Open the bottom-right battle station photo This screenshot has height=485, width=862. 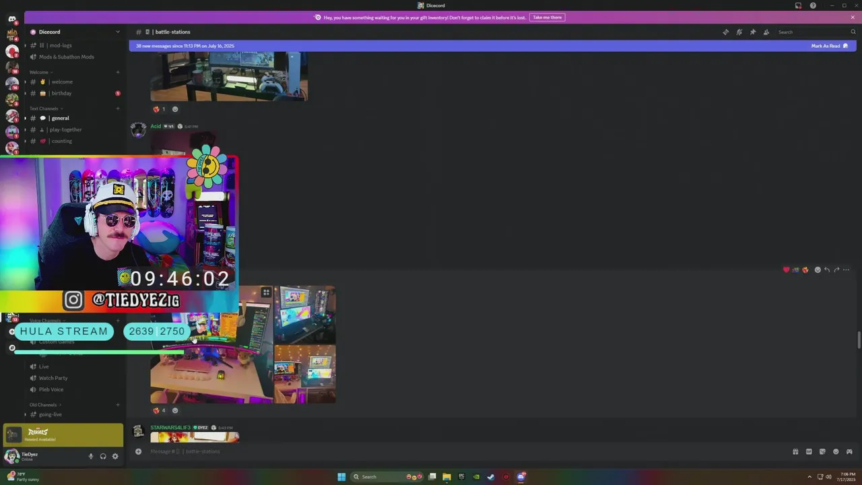click(x=304, y=374)
